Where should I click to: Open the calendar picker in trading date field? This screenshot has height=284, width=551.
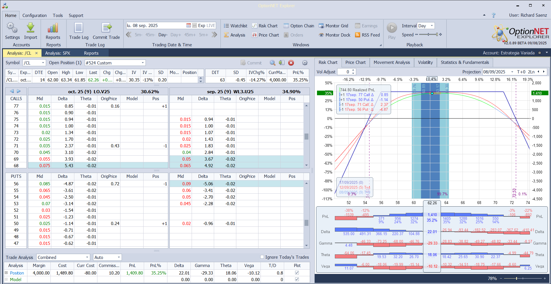point(188,25)
